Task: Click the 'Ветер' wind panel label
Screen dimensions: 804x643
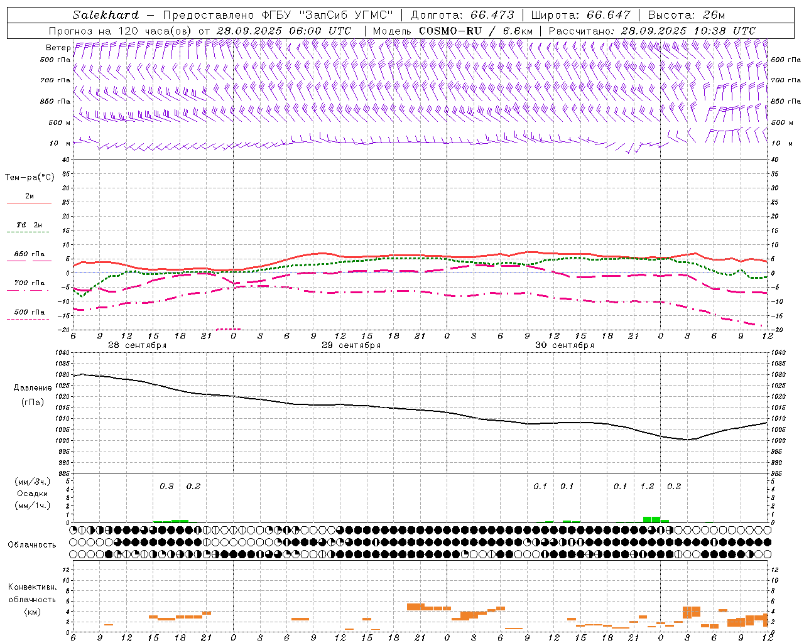Action: tap(58, 48)
